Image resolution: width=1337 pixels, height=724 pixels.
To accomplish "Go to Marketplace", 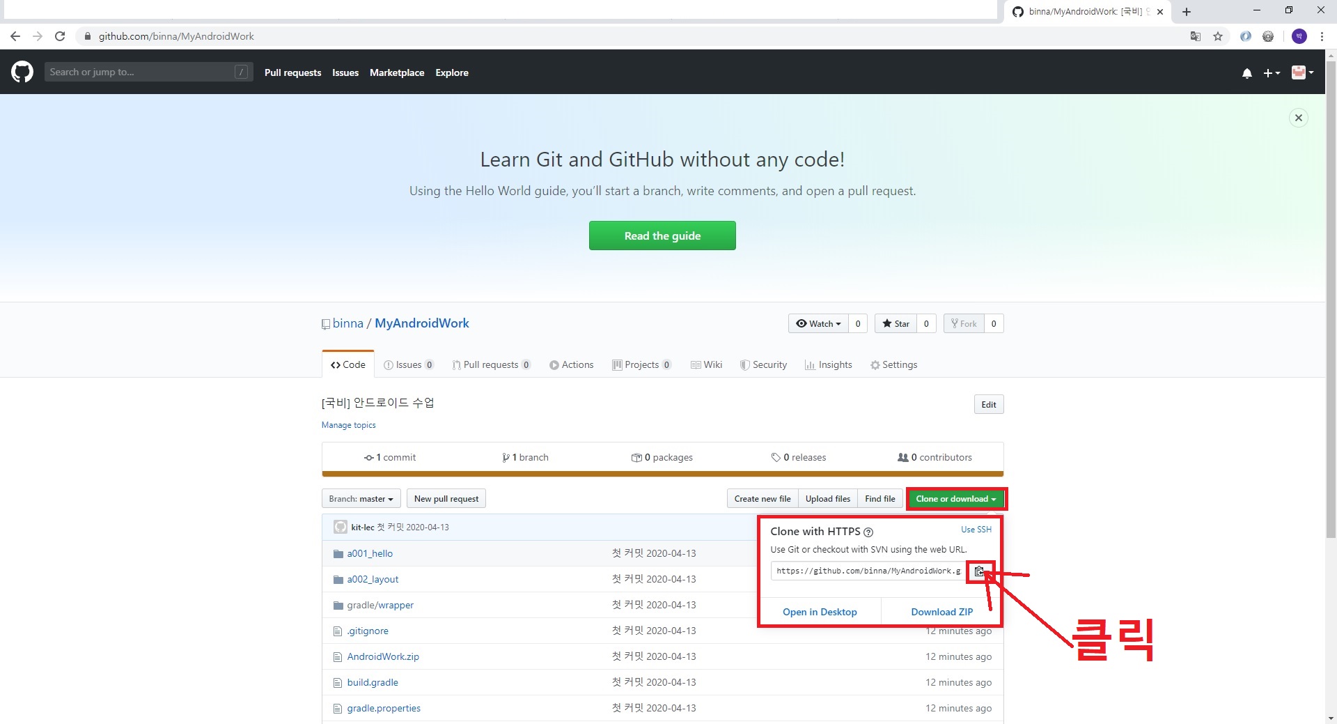I will 397,72.
